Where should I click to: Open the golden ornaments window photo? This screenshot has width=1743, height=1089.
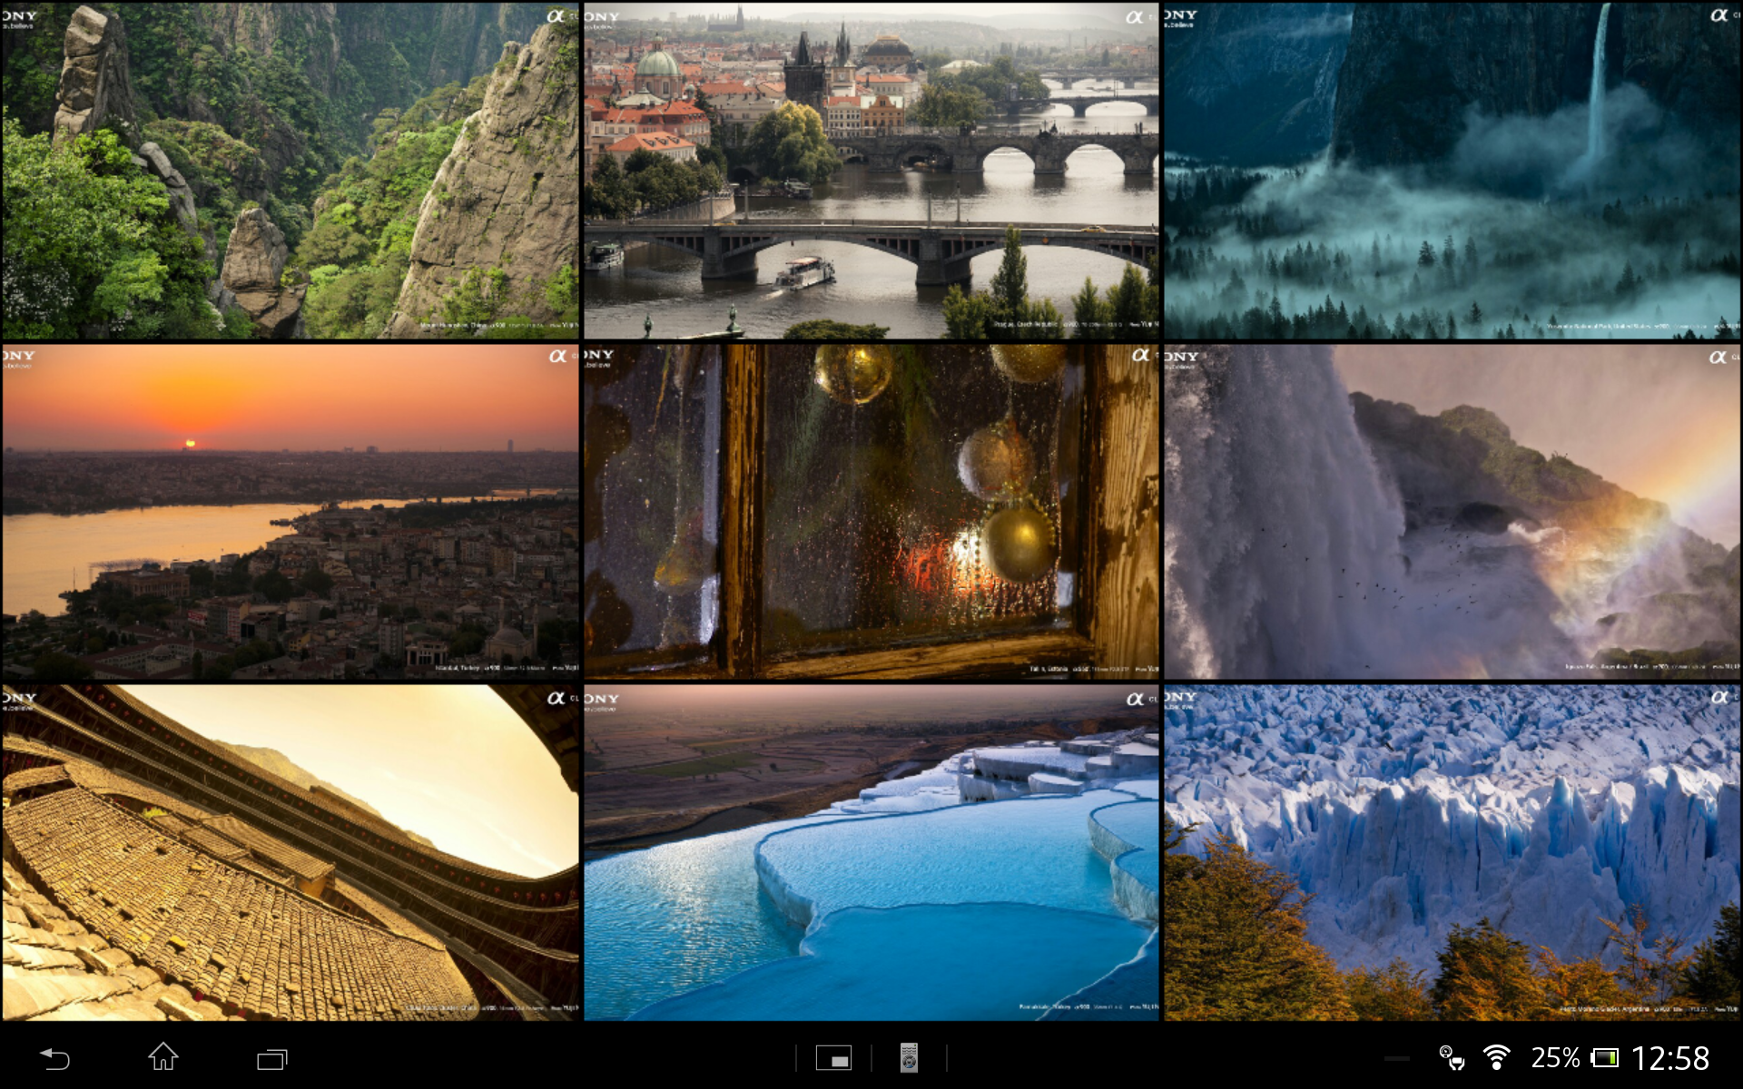tap(871, 512)
